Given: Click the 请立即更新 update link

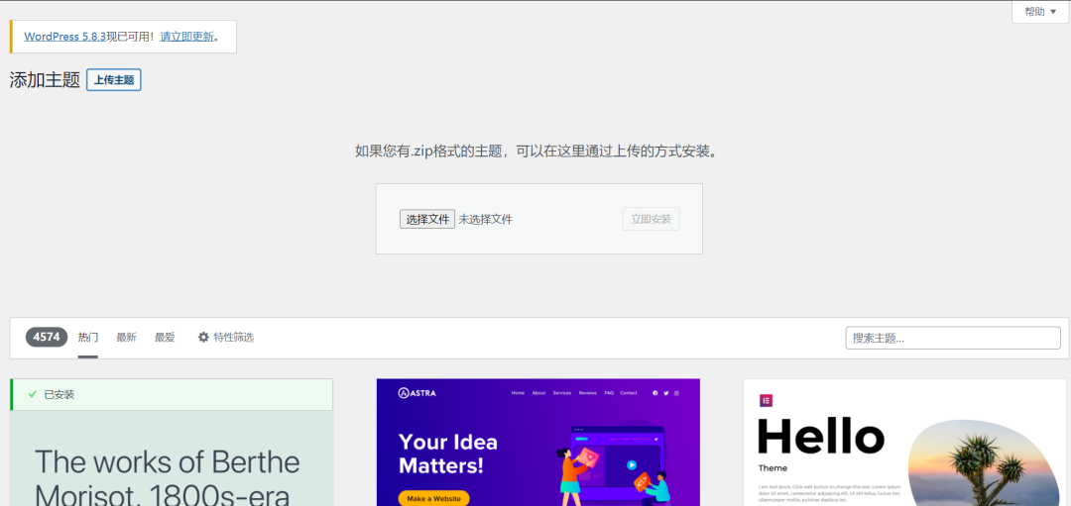Looking at the screenshot, I should [x=187, y=37].
